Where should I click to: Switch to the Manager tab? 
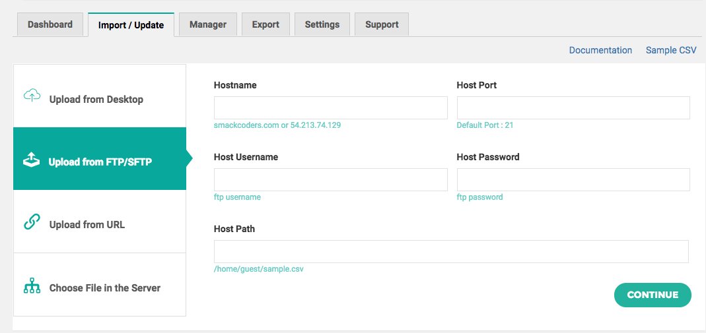click(x=208, y=24)
